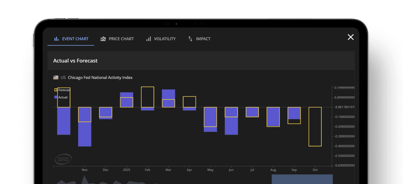Viewport: 403px width, 184px height.
Task: Close the chart panel with X
Action: click(x=350, y=37)
